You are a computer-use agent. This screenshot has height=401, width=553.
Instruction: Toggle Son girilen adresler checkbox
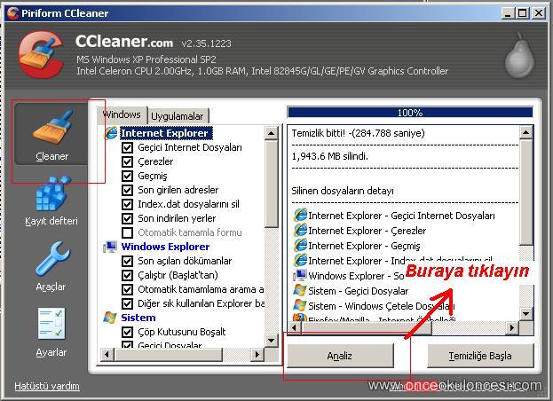[x=127, y=190]
